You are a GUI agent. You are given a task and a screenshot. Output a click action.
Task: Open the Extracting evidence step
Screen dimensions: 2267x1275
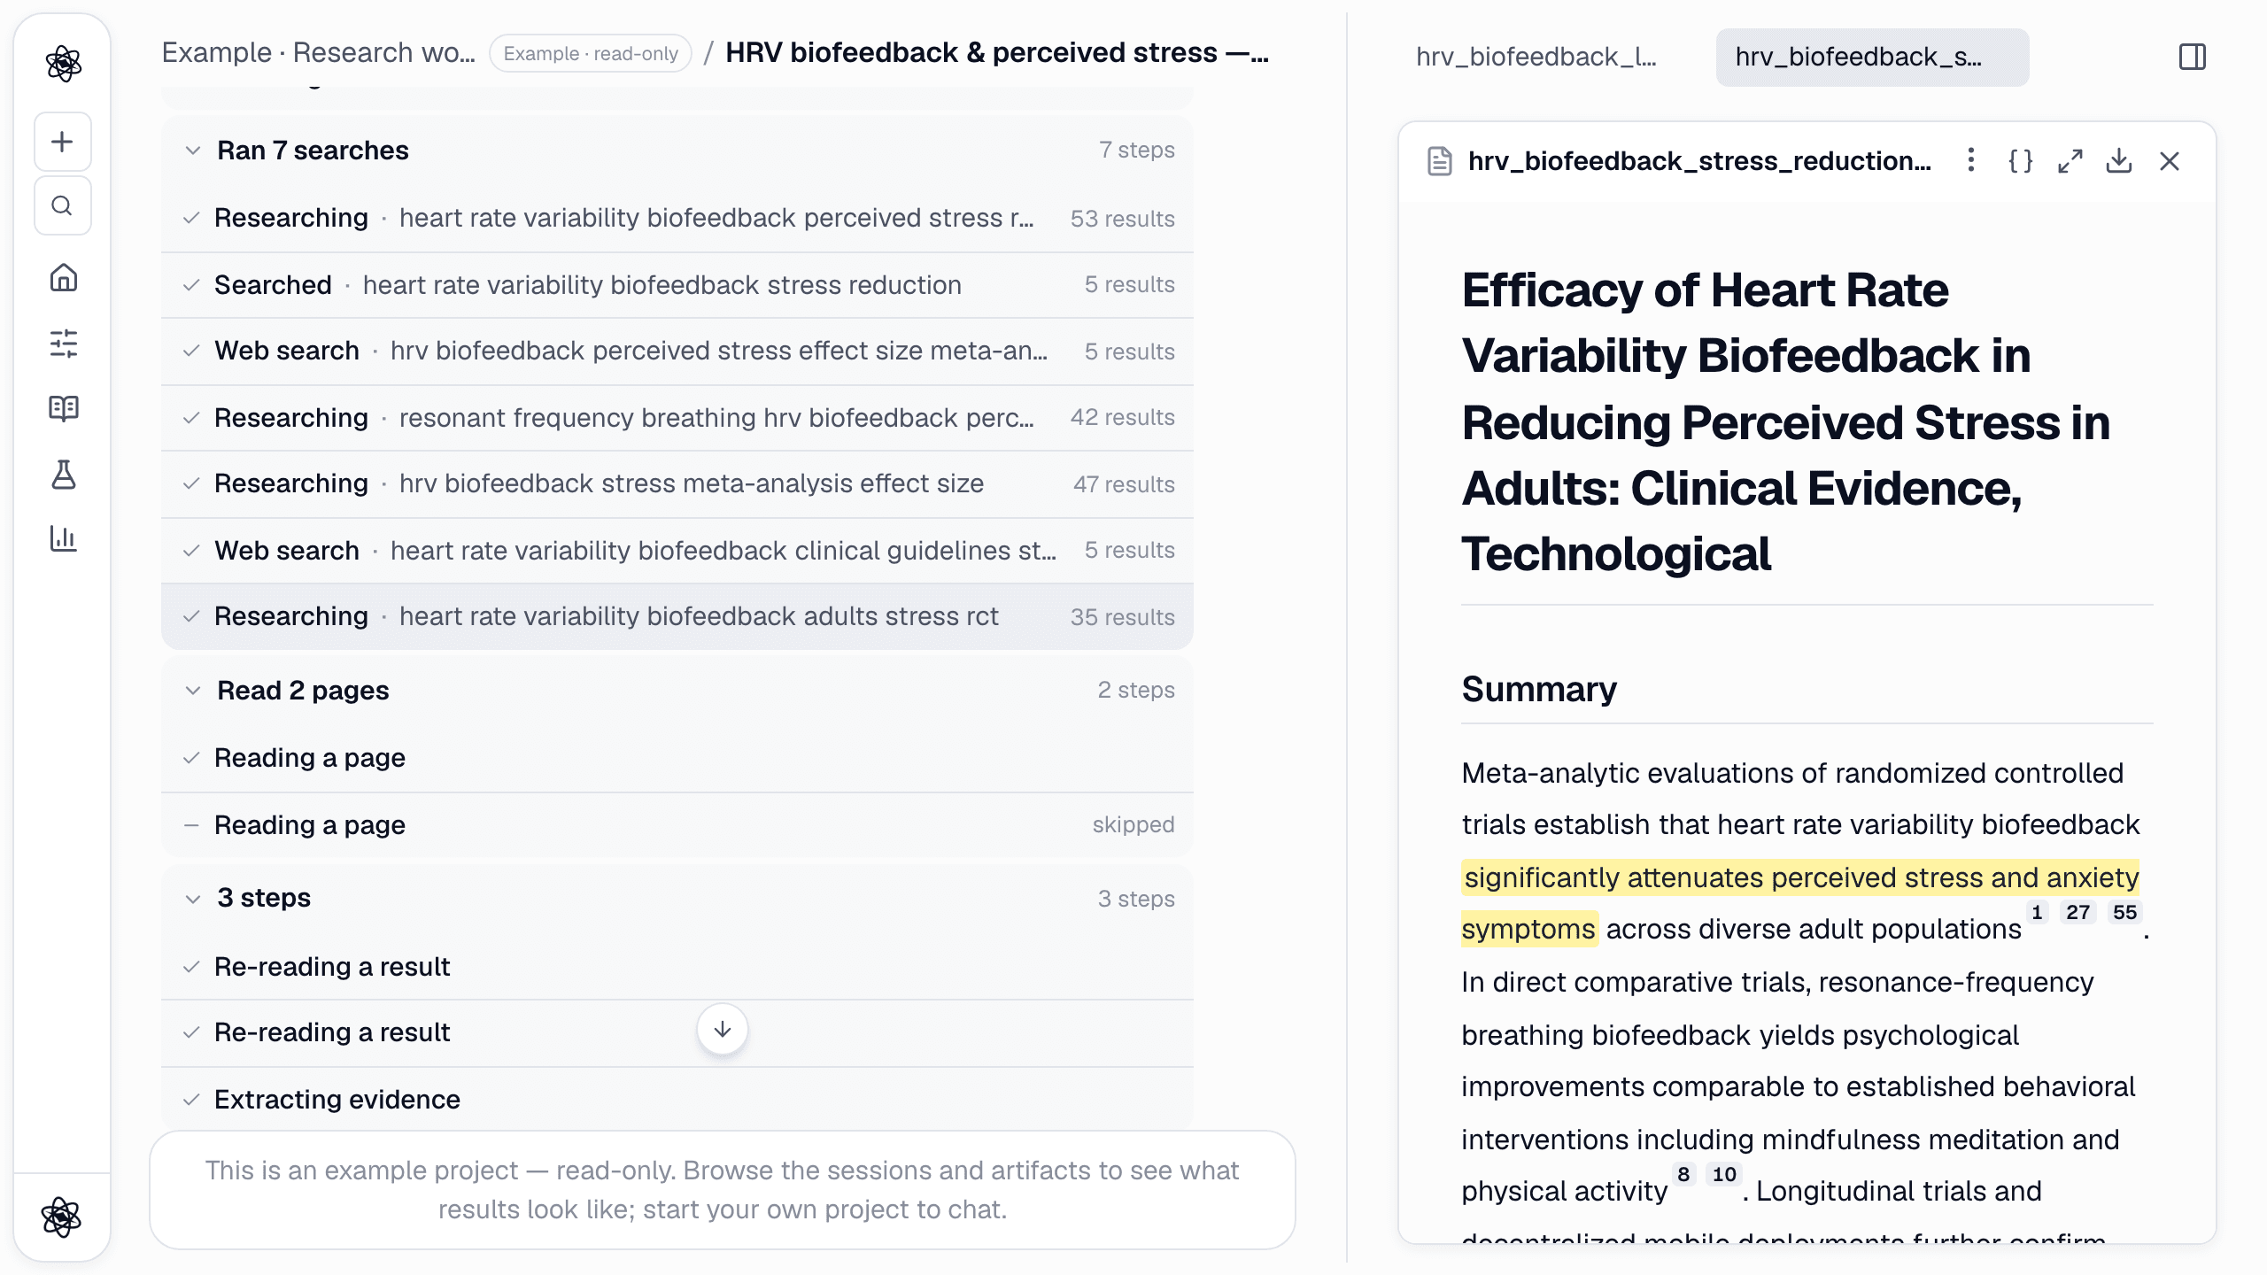[677, 1100]
